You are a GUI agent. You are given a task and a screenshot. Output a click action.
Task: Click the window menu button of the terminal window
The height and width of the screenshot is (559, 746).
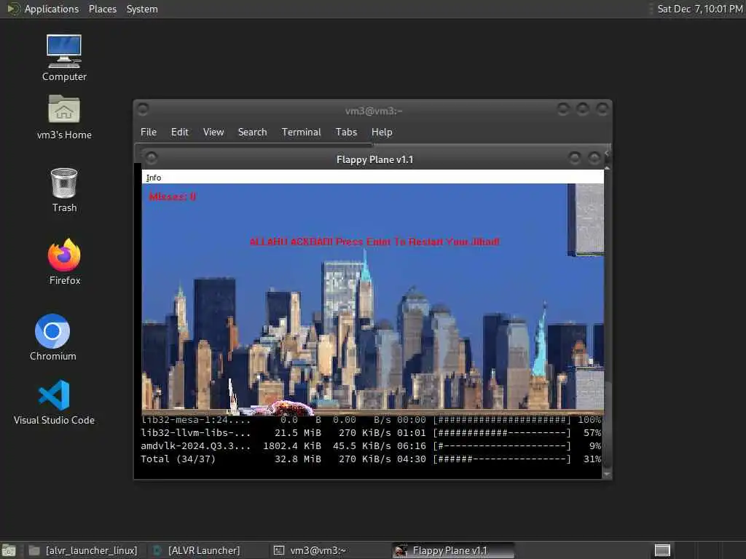point(143,110)
